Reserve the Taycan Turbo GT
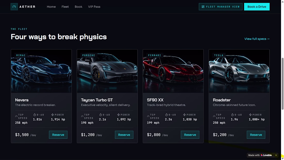 click(124, 135)
